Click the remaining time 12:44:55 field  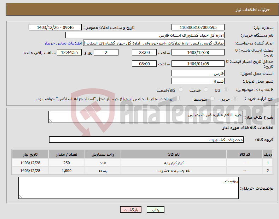[69, 52]
